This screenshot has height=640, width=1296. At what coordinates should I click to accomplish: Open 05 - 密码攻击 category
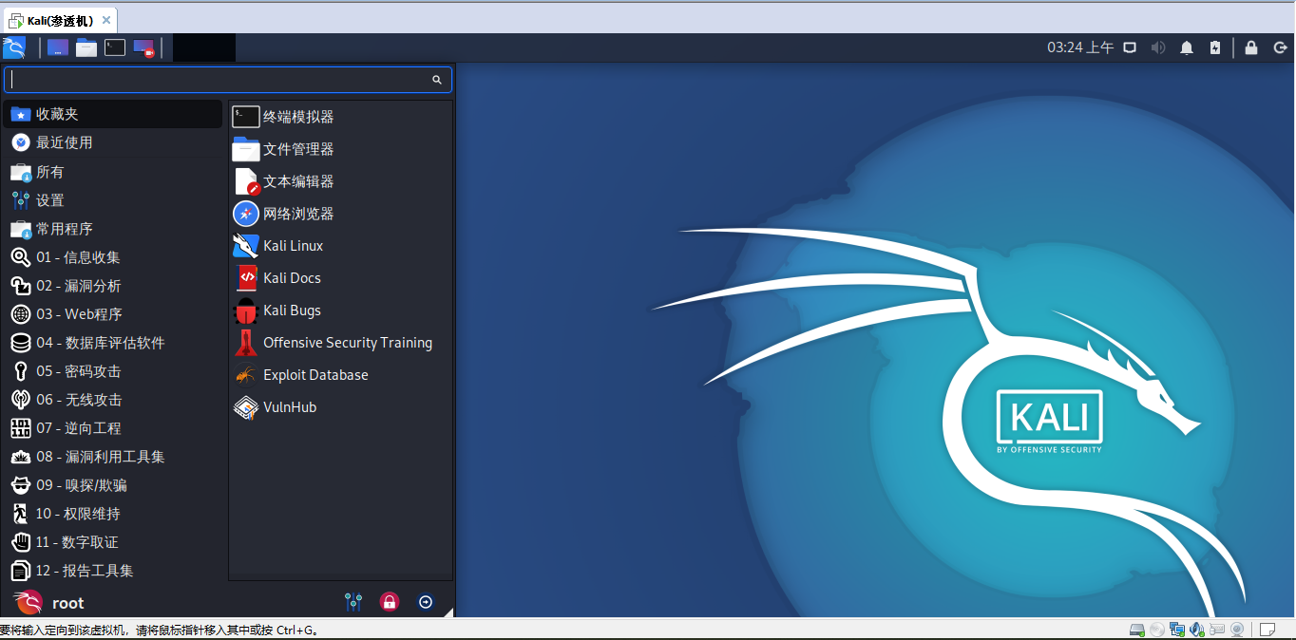click(x=113, y=371)
